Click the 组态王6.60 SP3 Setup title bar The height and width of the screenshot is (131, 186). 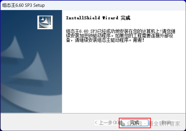point(93,5)
